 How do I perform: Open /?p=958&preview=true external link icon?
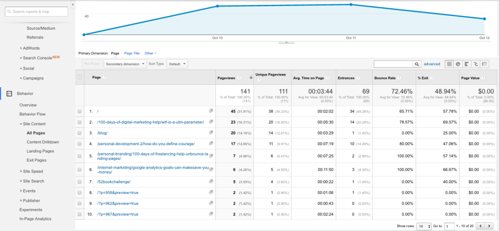pos(211,192)
